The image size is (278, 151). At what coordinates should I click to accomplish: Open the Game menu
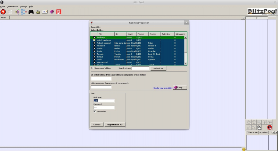3,7
